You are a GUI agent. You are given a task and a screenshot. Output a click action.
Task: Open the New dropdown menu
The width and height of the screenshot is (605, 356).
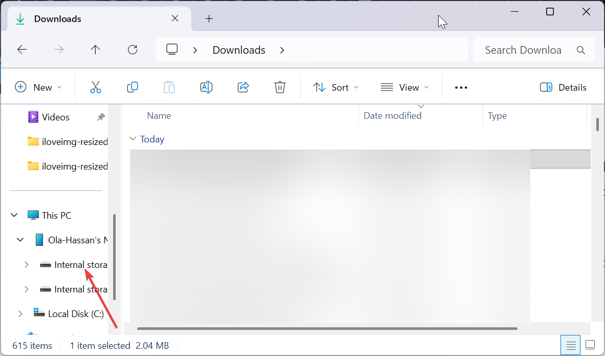click(38, 87)
